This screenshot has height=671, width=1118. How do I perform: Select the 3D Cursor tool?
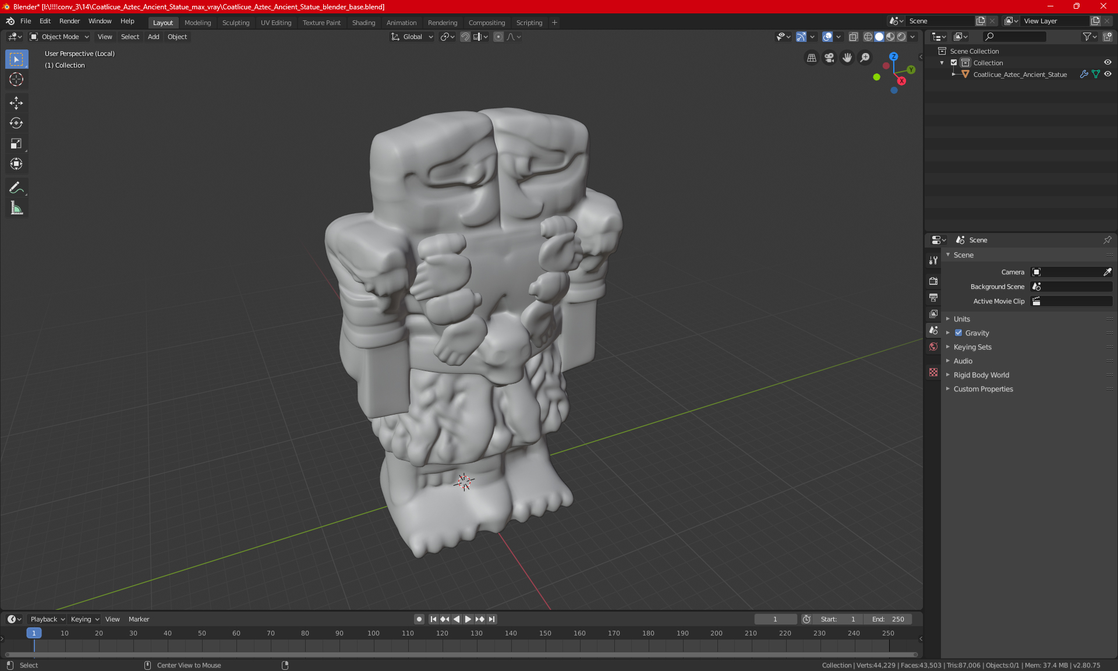click(16, 79)
